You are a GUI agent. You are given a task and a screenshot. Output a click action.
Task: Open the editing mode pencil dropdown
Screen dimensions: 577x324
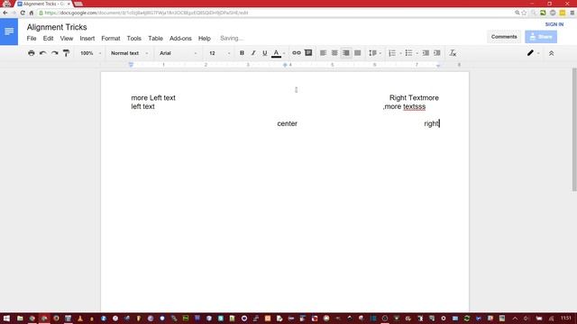click(x=533, y=53)
